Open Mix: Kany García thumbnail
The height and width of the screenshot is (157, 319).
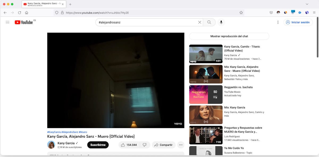[x=206, y=115]
